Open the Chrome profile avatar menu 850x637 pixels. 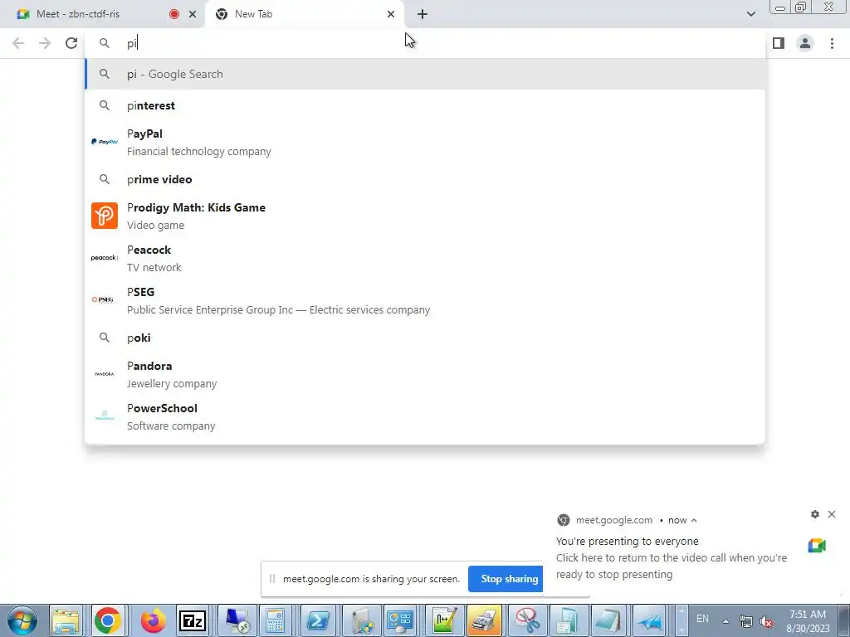point(805,43)
